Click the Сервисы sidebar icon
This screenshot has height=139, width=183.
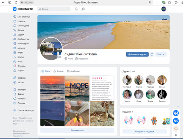15,78
